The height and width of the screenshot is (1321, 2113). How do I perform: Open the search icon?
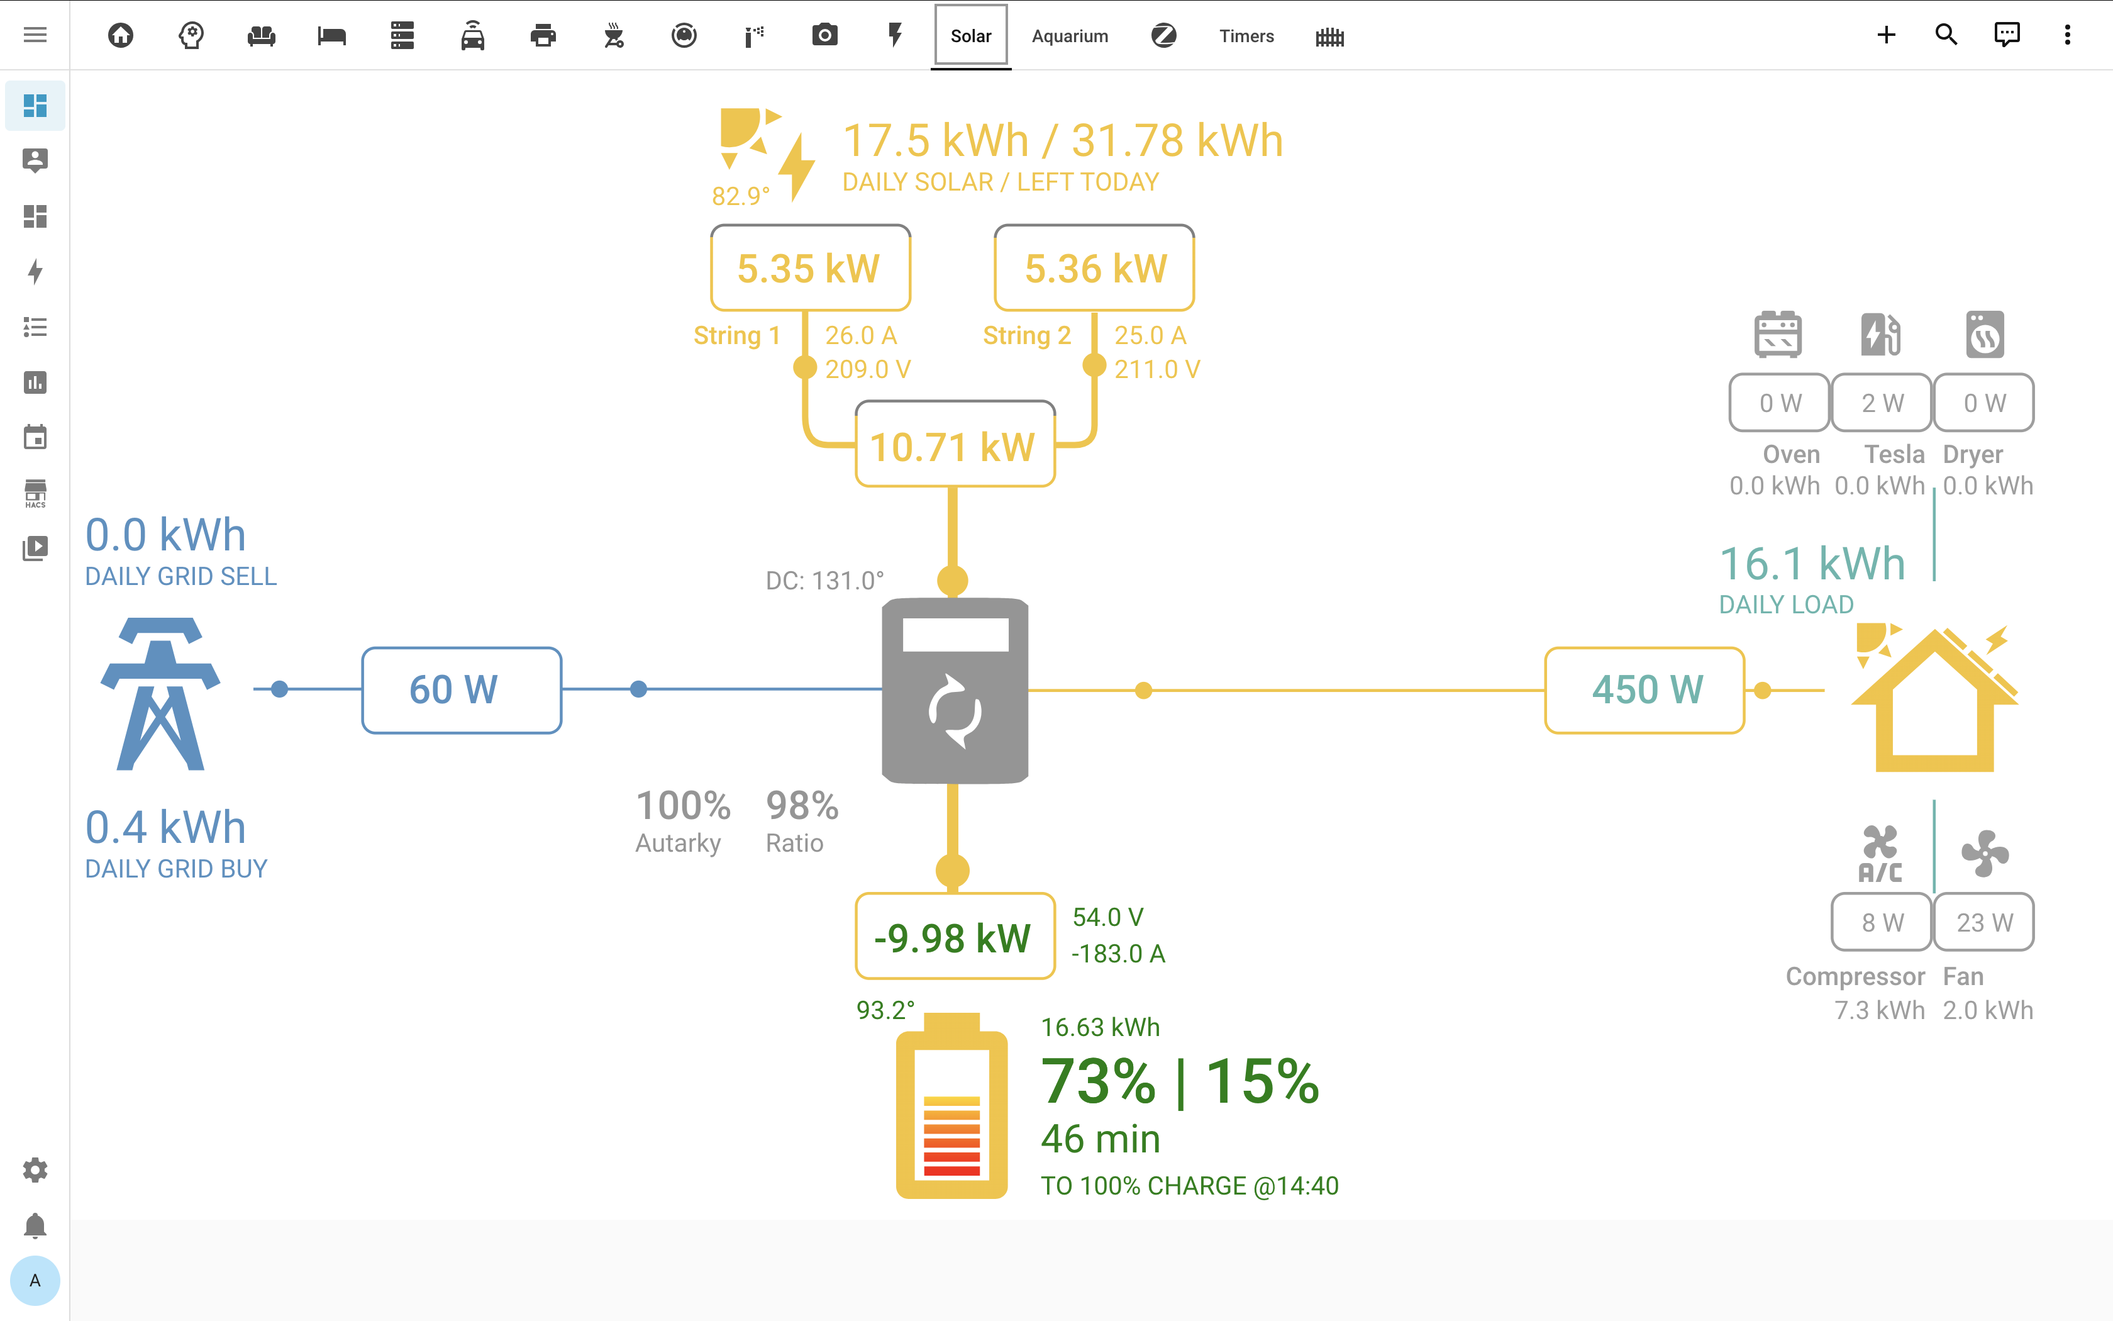[x=1946, y=35]
